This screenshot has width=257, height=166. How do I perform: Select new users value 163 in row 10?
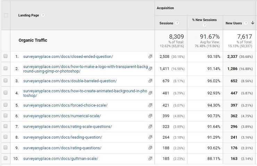coord(234,158)
